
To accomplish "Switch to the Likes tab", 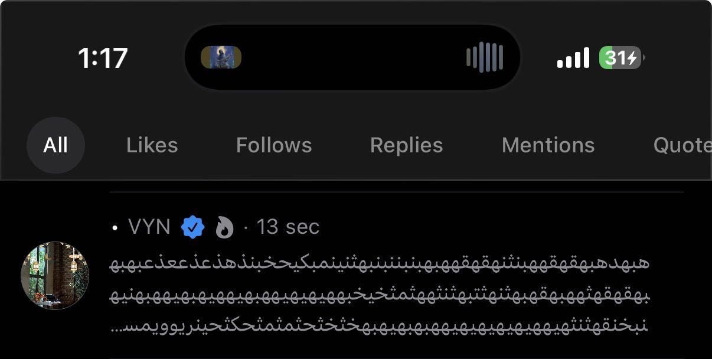I will pos(152,145).
